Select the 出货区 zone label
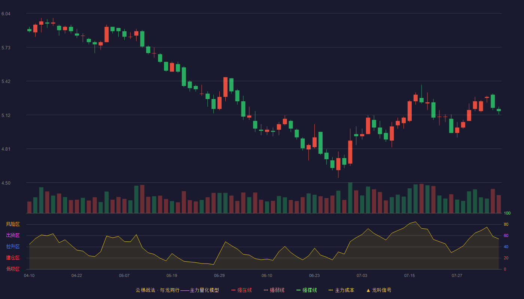 click(x=13, y=235)
